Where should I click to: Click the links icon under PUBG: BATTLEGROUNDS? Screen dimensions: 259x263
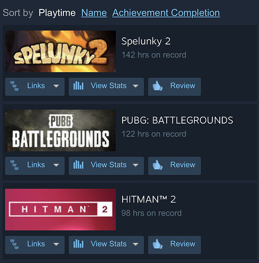click(x=14, y=165)
